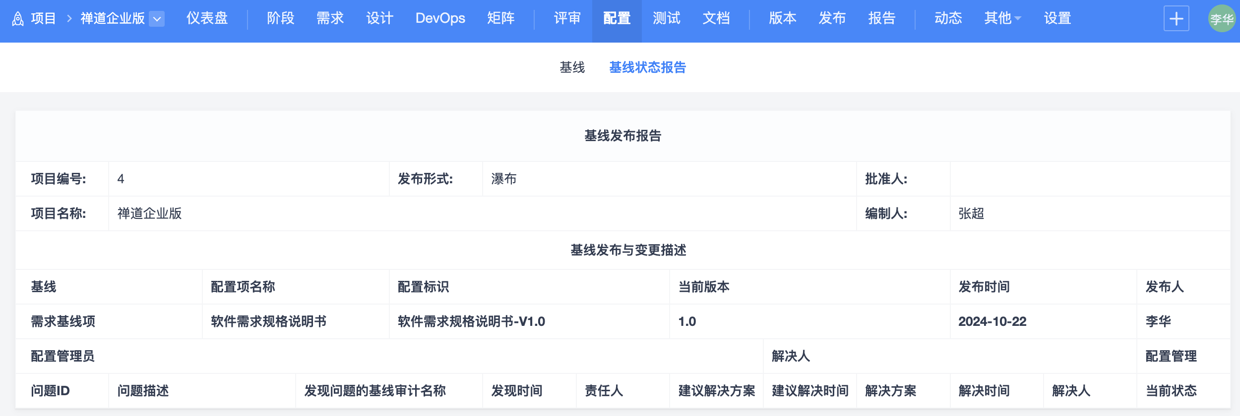Click the 问题ID column header
This screenshot has width=1240, height=416.
50,391
